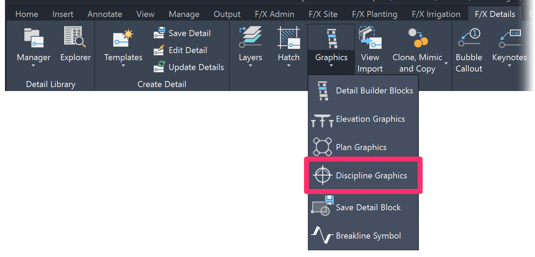Click the Save Detail Block icon
The width and height of the screenshot is (535, 257).
tap(323, 205)
